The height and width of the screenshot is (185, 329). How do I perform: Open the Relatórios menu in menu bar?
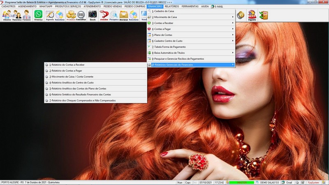pos(171,7)
